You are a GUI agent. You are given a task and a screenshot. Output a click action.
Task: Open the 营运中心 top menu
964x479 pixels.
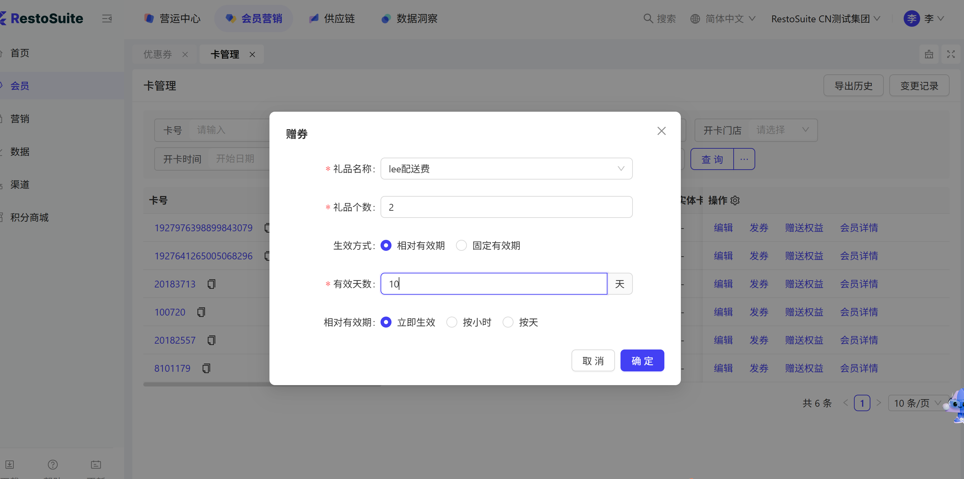tap(172, 18)
